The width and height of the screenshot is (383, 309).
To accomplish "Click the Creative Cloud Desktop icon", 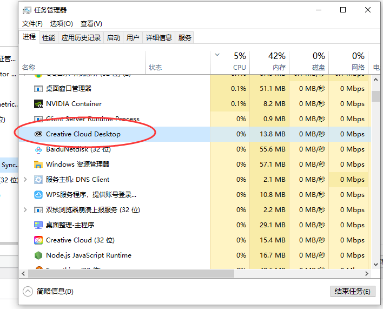I will pyautogui.click(x=38, y=134).
